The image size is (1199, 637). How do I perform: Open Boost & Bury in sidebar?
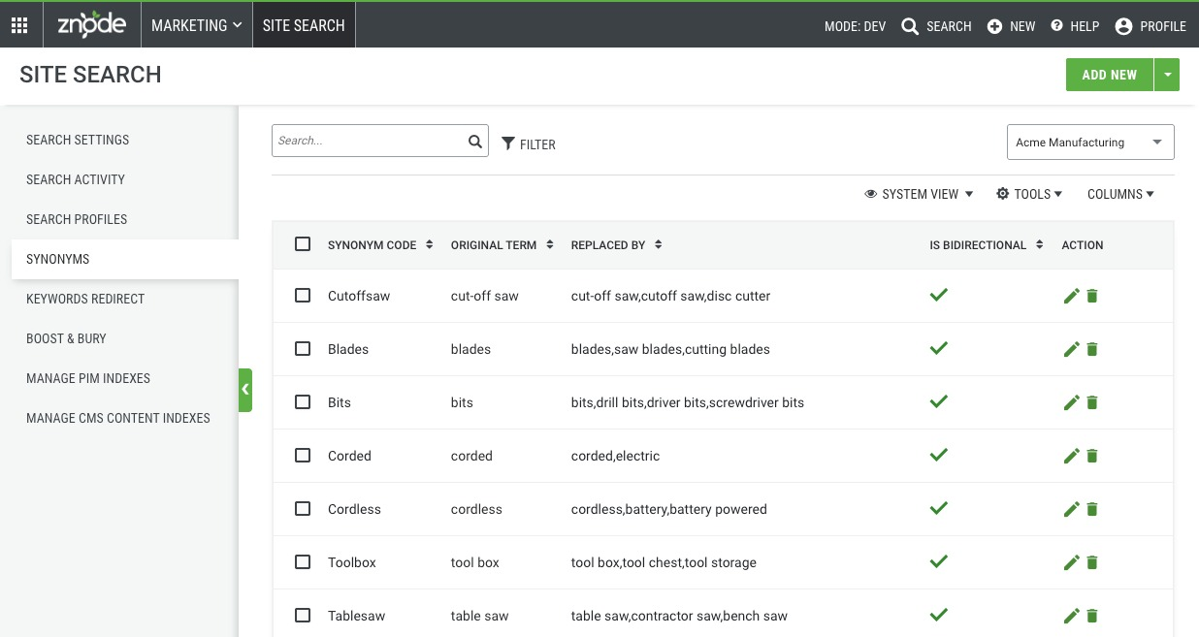pyautogui.click(x=66, y=338)
